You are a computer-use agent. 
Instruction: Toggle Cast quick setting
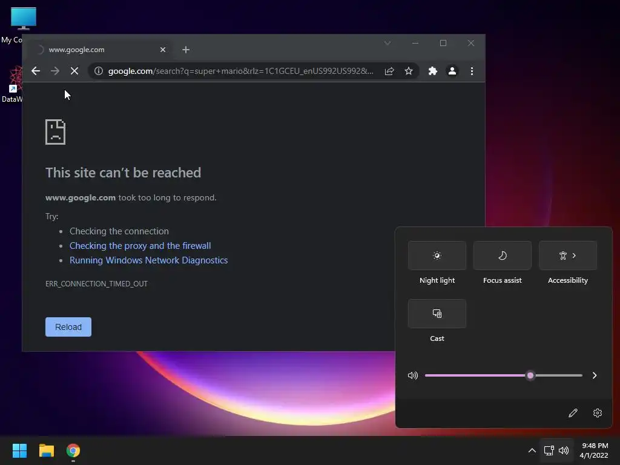(x=437, y=314)
